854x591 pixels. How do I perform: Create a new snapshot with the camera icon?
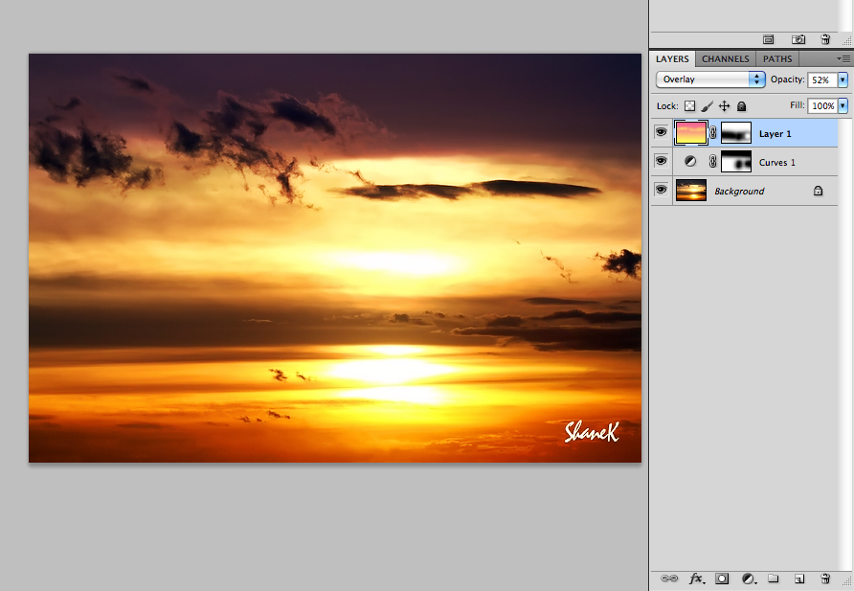(x=798, y=39)
